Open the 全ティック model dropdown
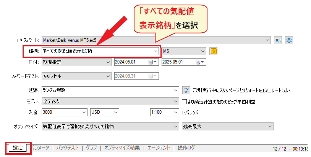The height and width of the screenshot is (157, 311). [x=175, y=101]
